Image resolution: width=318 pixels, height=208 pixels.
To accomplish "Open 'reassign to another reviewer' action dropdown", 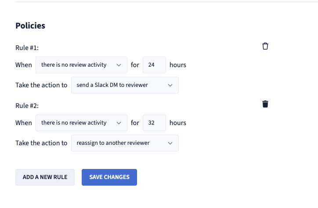I will click(x=125, y=143).
